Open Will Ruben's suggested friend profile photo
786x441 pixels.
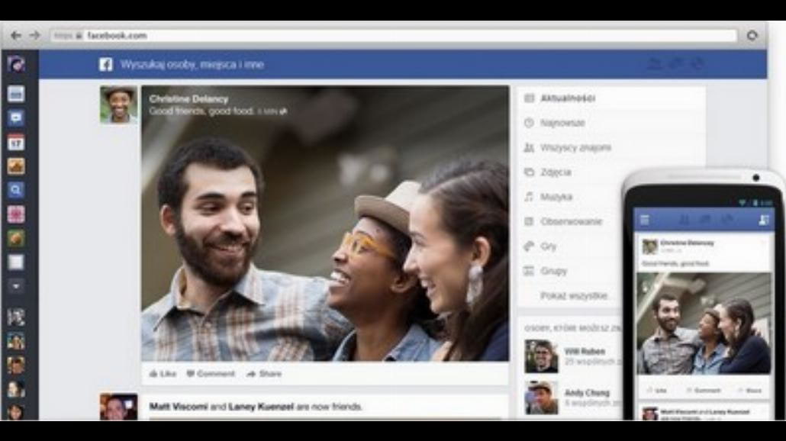(541, 356)
